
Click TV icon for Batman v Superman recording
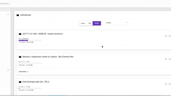(170, 59)
